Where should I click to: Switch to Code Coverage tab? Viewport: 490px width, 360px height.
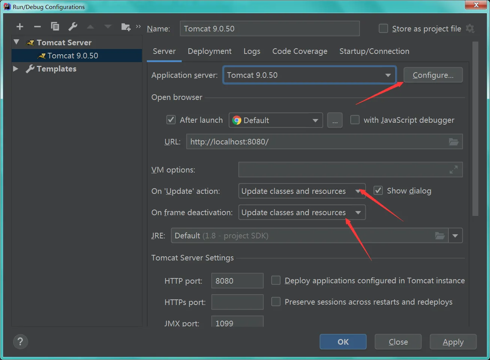(300, 51)
